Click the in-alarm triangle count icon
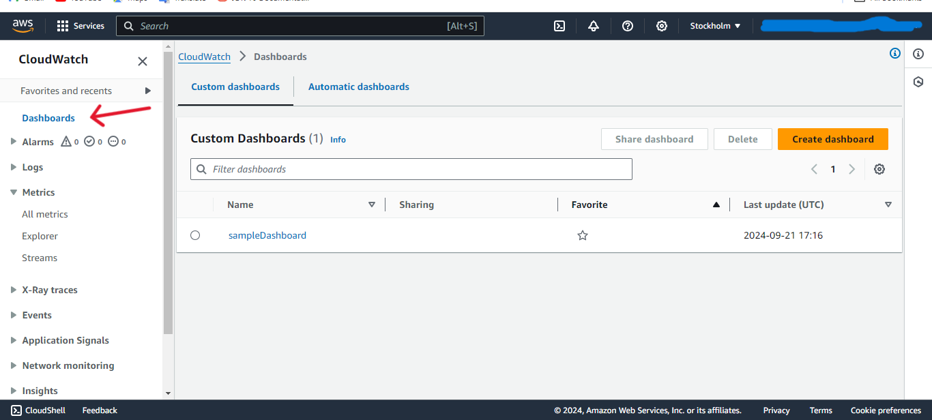 [x=66, y=142]
